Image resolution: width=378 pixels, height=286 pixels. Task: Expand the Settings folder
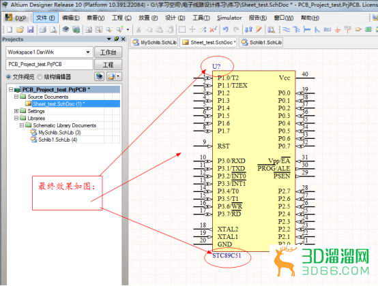16,111
